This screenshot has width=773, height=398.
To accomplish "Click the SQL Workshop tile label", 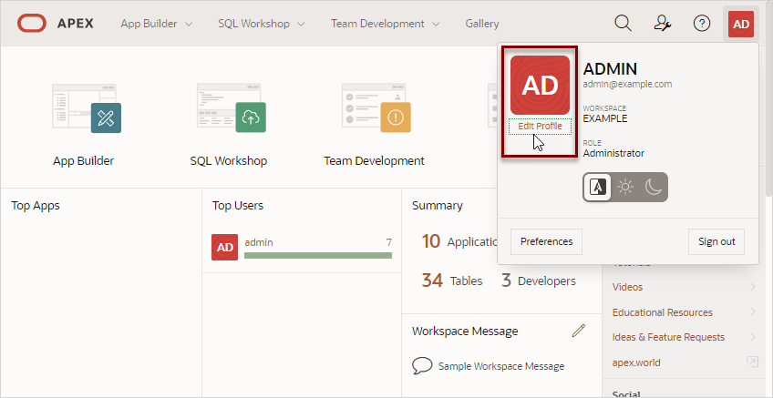I will point(228,160).
